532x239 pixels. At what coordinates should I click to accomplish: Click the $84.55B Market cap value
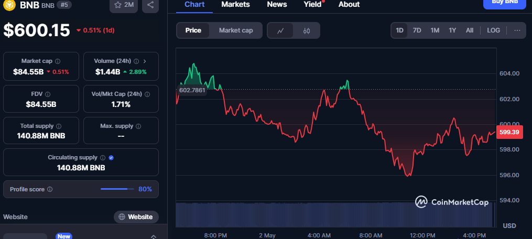28,72
